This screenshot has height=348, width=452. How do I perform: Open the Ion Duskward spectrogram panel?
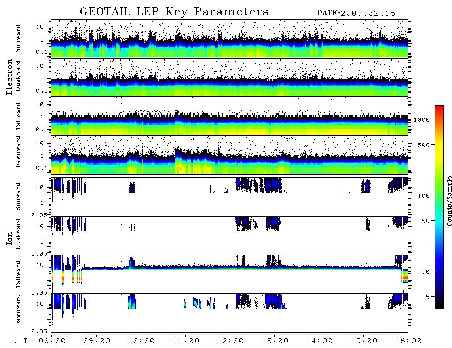230,235
